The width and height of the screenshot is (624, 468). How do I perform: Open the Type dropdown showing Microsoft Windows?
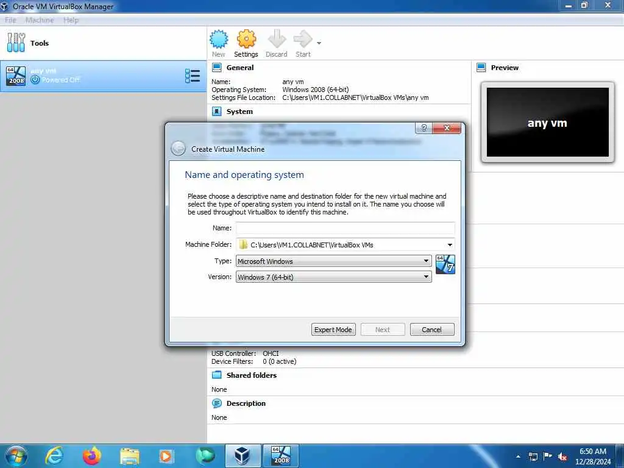333,261
